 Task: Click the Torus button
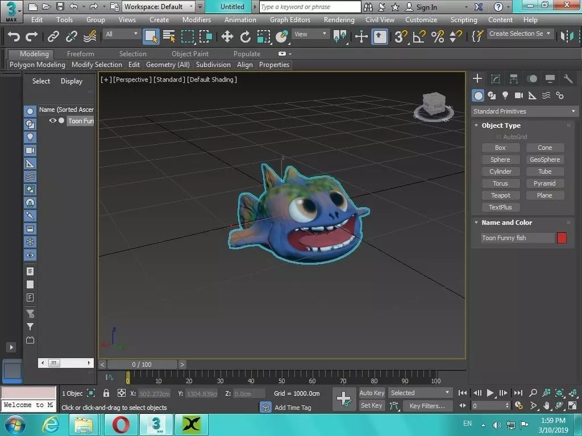[500, 183]
